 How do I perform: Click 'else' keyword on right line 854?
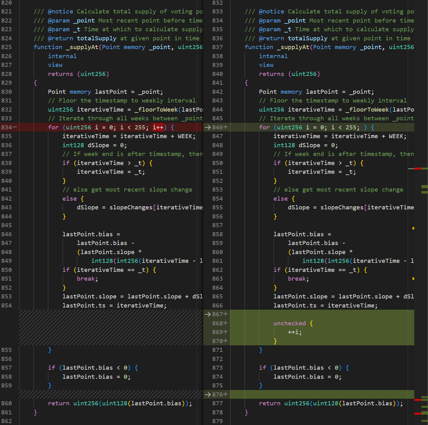[281, 198]
